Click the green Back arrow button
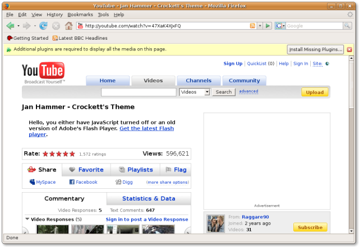 pyautogui.click(x=10, y=26)
